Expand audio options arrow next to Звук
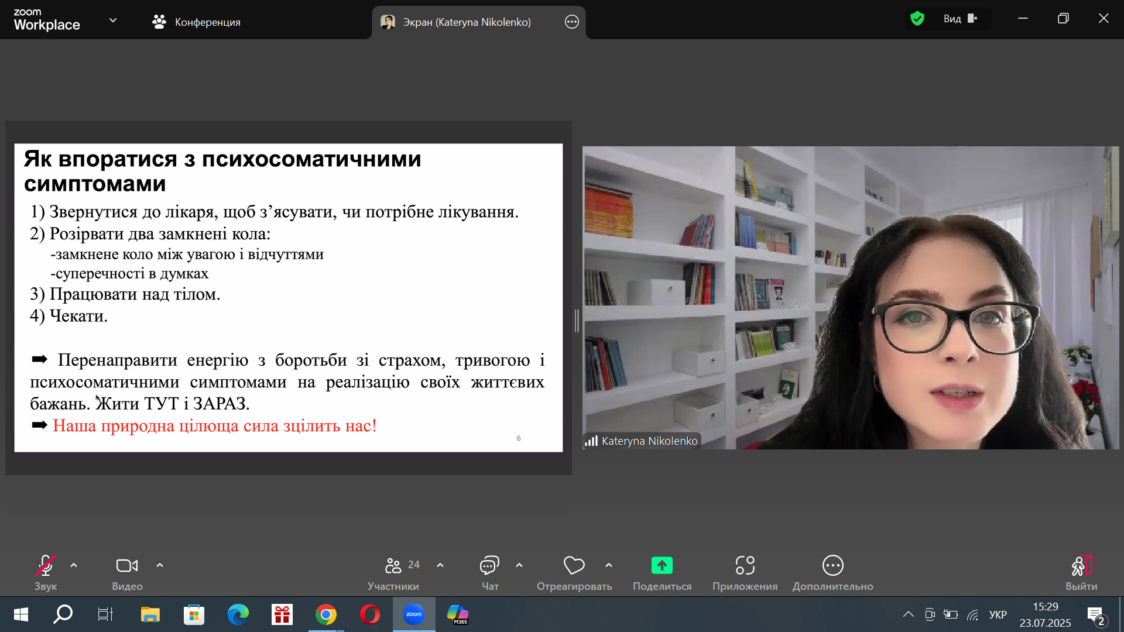 pos(74,565)
